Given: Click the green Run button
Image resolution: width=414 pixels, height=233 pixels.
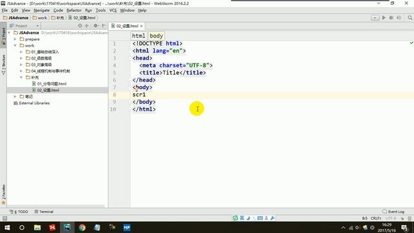Looking at the screenshot, I should [x=384, y=17].
